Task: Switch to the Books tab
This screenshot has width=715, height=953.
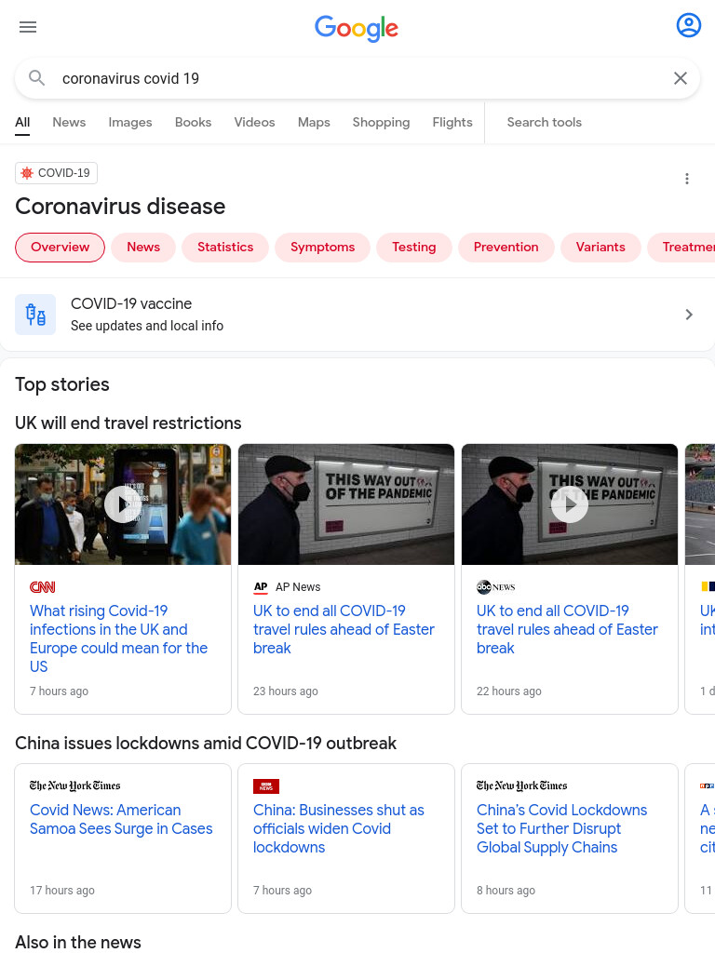Action: 194,122
